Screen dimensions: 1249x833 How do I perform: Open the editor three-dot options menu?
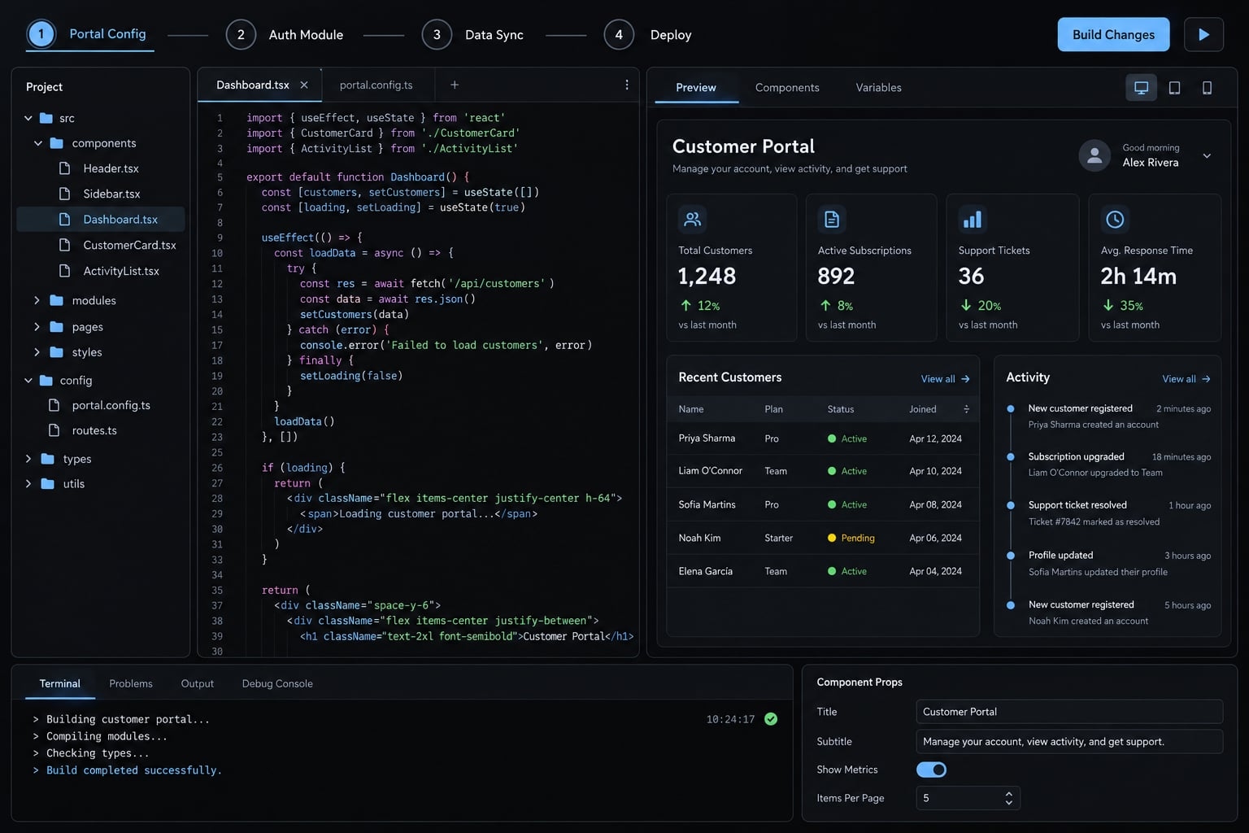click(x=626, y=85)
